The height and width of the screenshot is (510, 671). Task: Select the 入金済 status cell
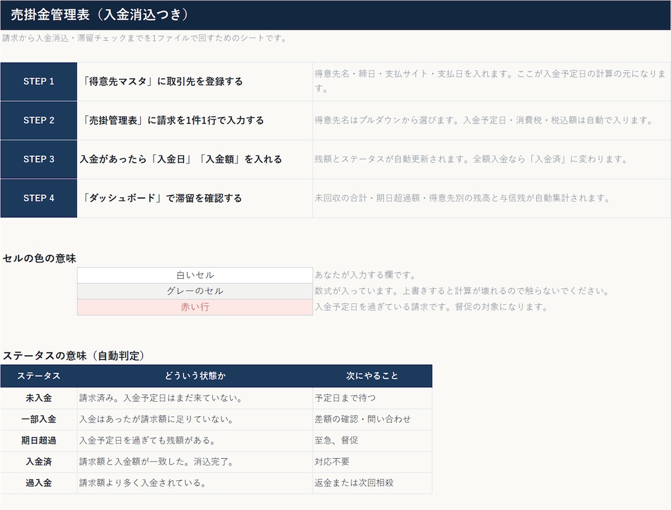[x=38, y=462]
